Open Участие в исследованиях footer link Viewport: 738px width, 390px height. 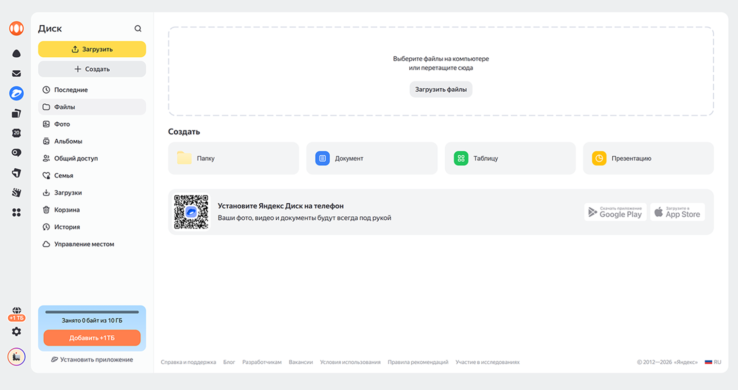487,362
